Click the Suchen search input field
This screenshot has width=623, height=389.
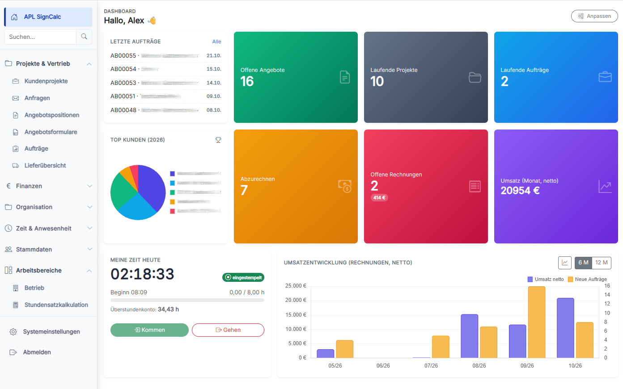40,37
